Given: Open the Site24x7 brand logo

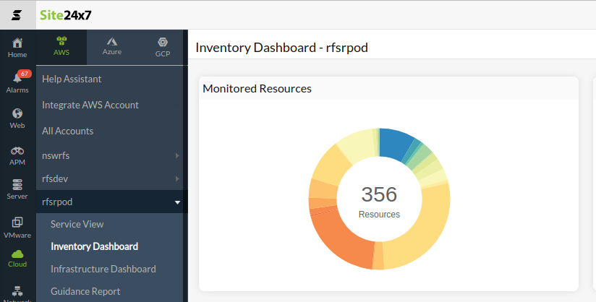Looking at the screenshot, I should tap(66, 15).
